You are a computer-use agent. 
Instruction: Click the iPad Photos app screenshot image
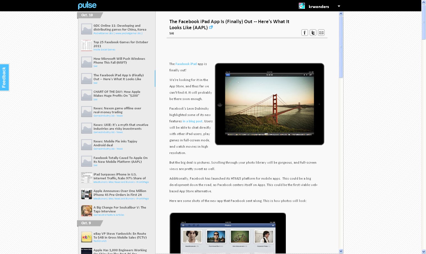coord(228,233)
